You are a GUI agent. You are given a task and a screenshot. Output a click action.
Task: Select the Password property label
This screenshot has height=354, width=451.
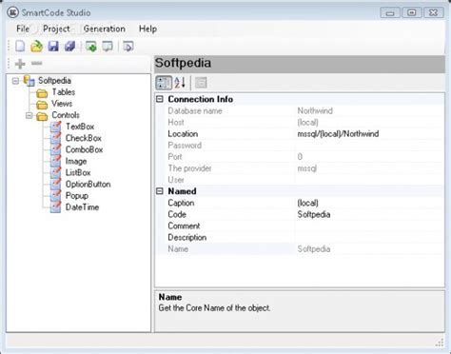[185, 146]
